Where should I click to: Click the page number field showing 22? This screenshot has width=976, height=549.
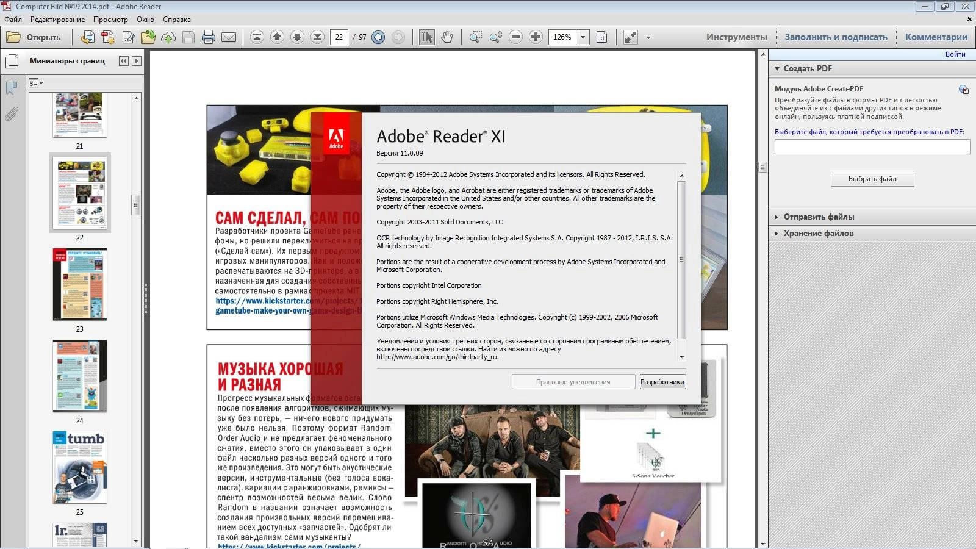click(339, 37)
